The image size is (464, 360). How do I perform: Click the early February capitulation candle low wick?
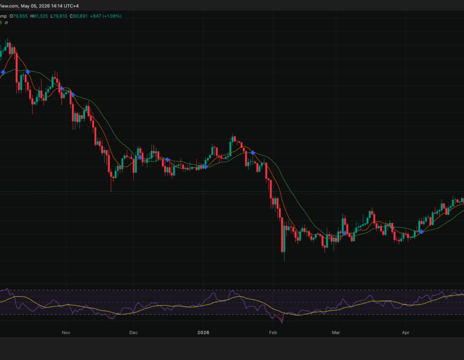coord(284,257)
